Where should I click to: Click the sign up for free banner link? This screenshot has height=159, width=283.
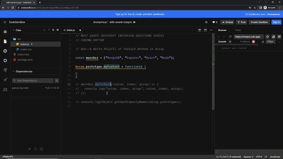[140, 14]
